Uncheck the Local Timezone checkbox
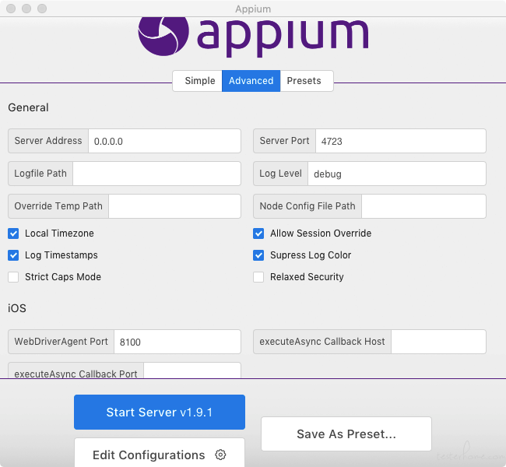 point(13,233)
